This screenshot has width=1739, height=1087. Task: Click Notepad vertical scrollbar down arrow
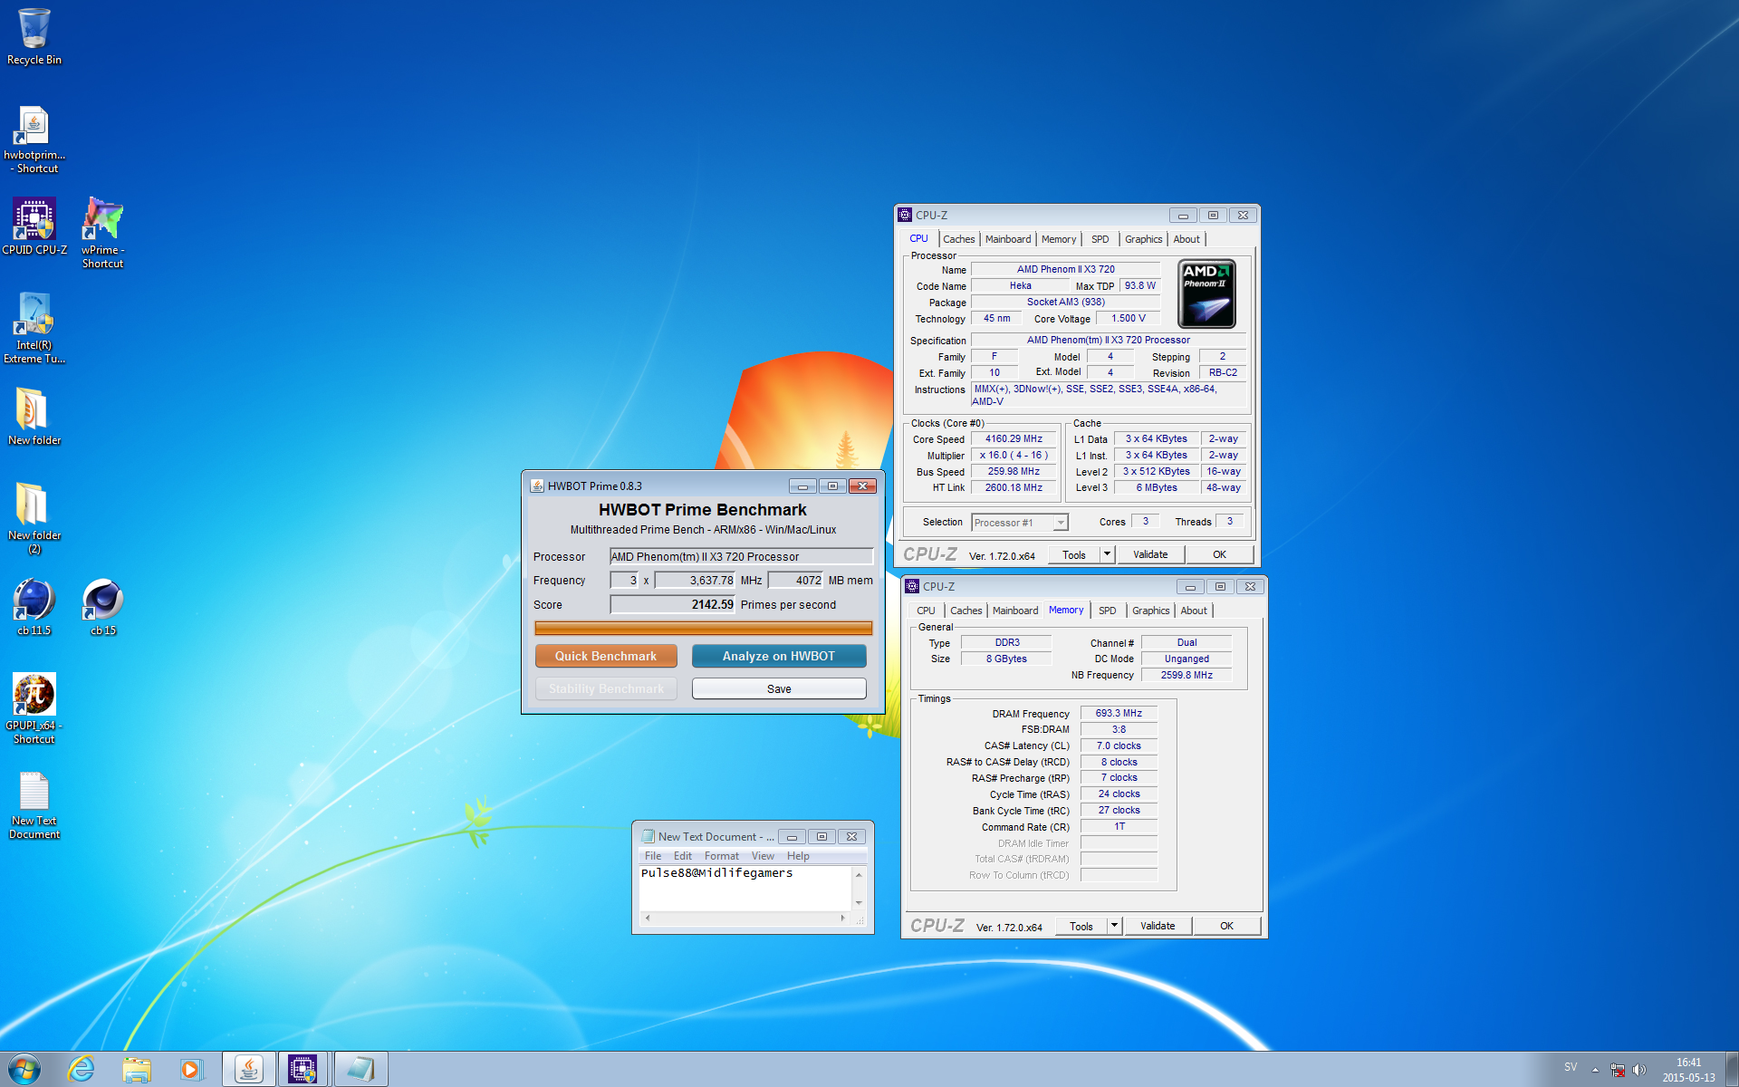(x=859, y=903)
